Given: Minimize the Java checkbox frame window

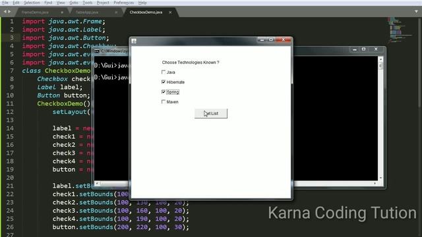Looking at the screenshot, I should click(262, 39).
